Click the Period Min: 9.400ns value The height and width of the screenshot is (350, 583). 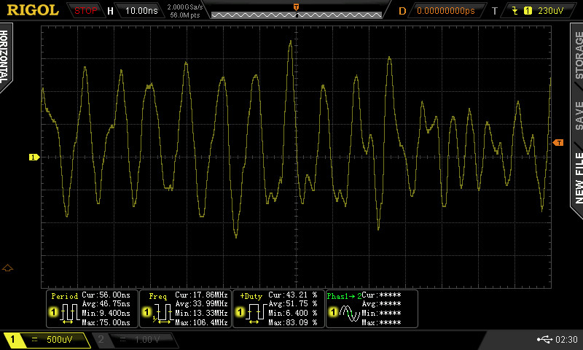[106, 314]
